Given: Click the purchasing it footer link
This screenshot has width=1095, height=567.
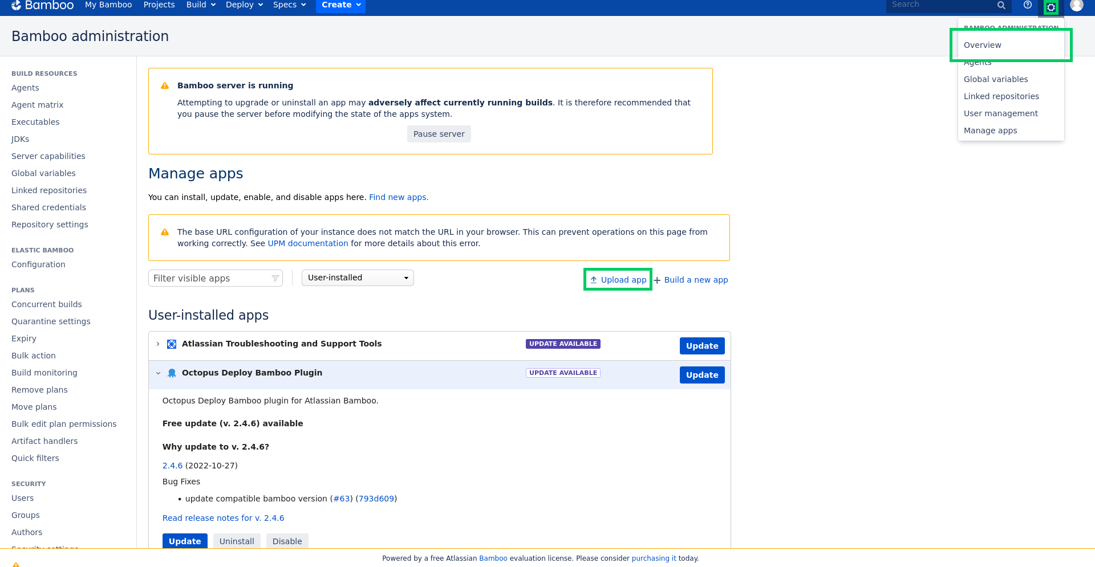Looking at the screenshot, I should 654,558.
